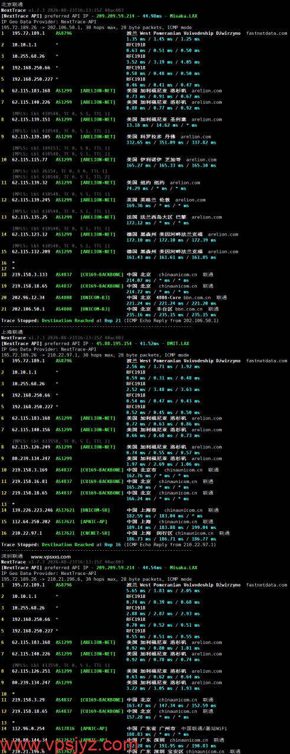Click latency value 172.12 ms
Screen dimensions: 290x754
click(x=140, y=223)
